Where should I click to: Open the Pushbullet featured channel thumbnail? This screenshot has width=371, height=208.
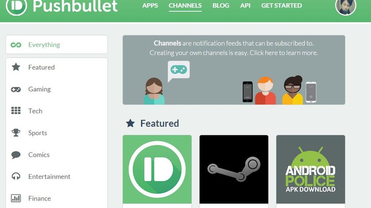point(157,169)
